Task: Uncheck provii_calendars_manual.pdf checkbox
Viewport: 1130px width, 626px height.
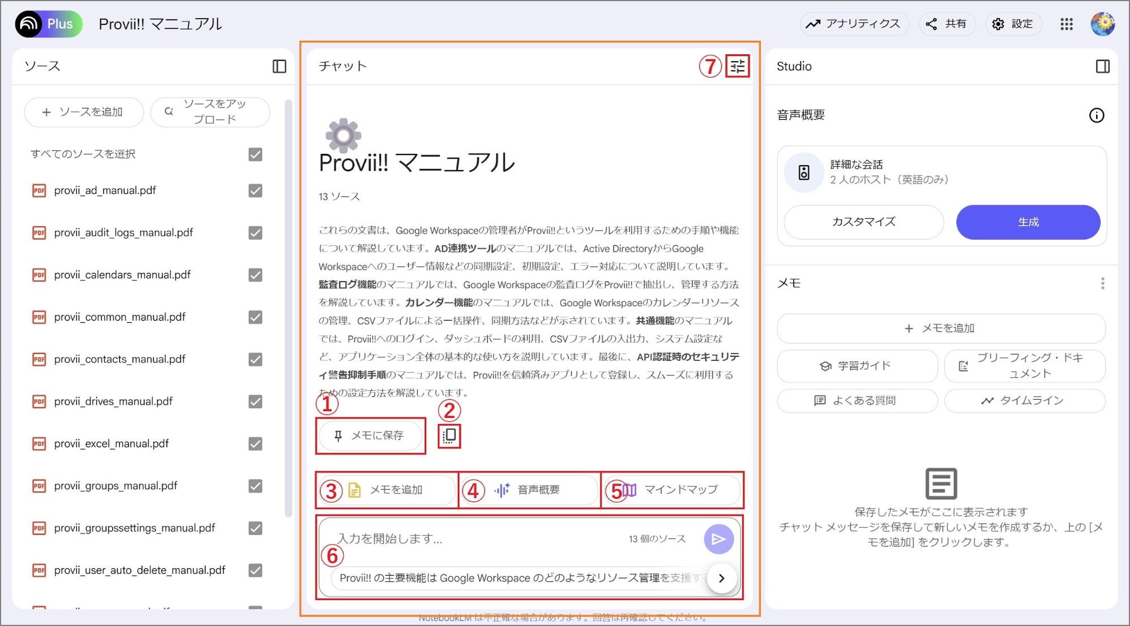Action: point(256,275)
